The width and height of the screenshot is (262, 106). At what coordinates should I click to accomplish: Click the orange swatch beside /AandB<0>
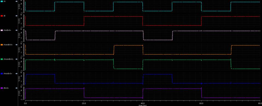(x=2, y=45)
